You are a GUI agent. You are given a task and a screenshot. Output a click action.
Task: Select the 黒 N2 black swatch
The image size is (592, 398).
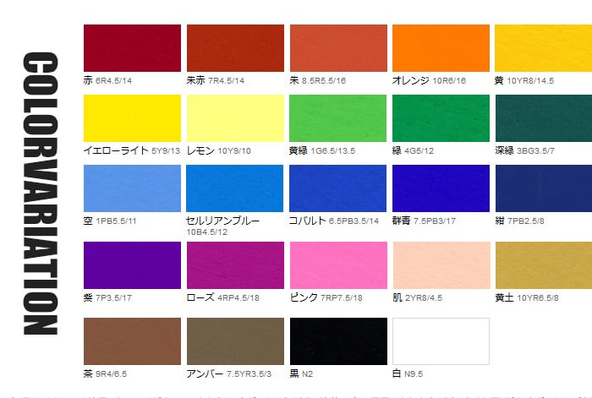click(x=338, y=341)
